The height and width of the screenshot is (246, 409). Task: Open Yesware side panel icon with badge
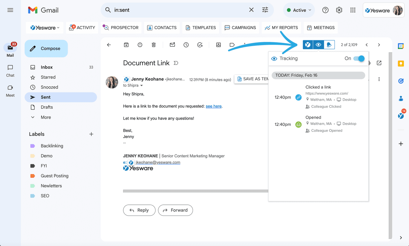click(x=401, y=115)
